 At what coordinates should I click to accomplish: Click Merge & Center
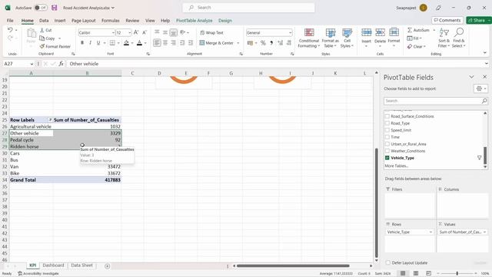coord(217,43)
